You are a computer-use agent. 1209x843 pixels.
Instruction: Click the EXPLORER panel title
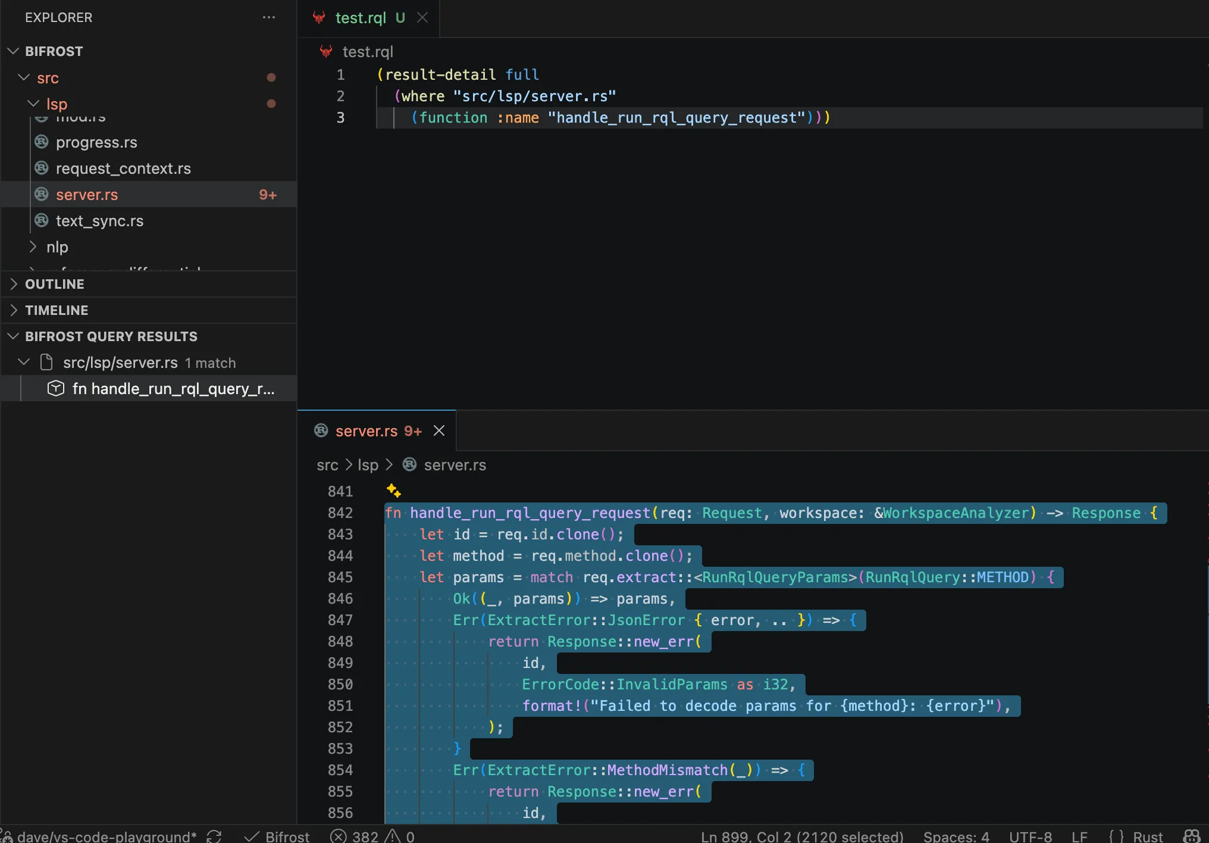pos(58,17)
